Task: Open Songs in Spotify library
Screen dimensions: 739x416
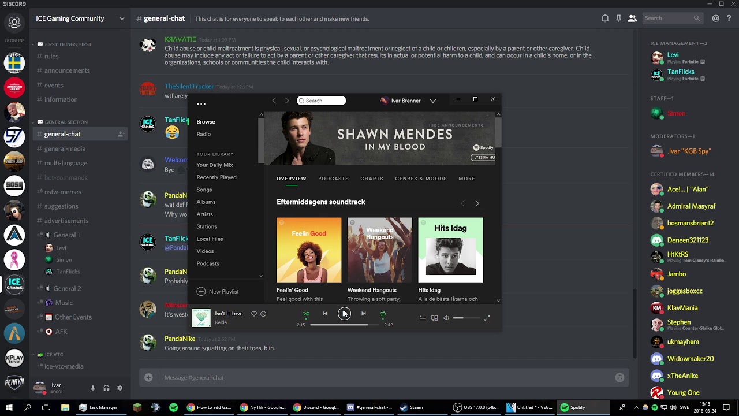Action: click(204, 190)
